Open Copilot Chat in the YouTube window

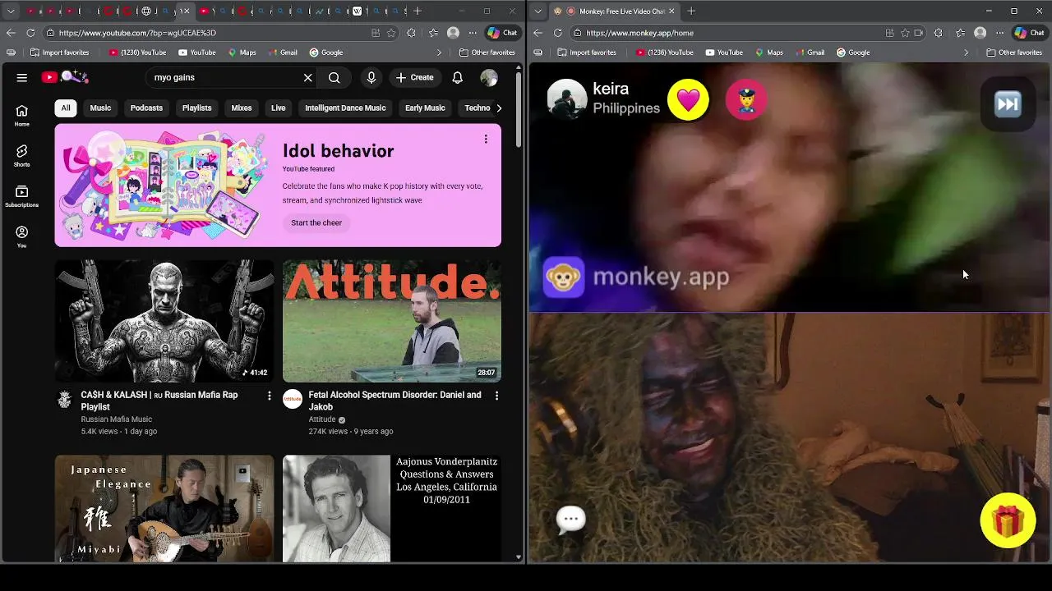[502, 33]
